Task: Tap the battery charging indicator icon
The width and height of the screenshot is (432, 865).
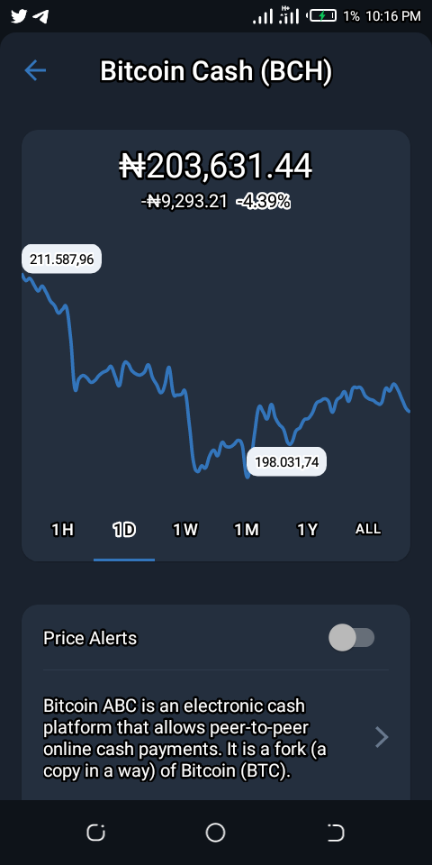Action: pos(322,16)
